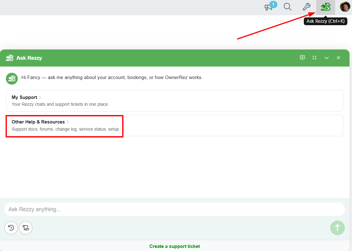Click the search magnifier icon
Image resolution: width=352 pixels, height=251 pixels.
point(287,7)
